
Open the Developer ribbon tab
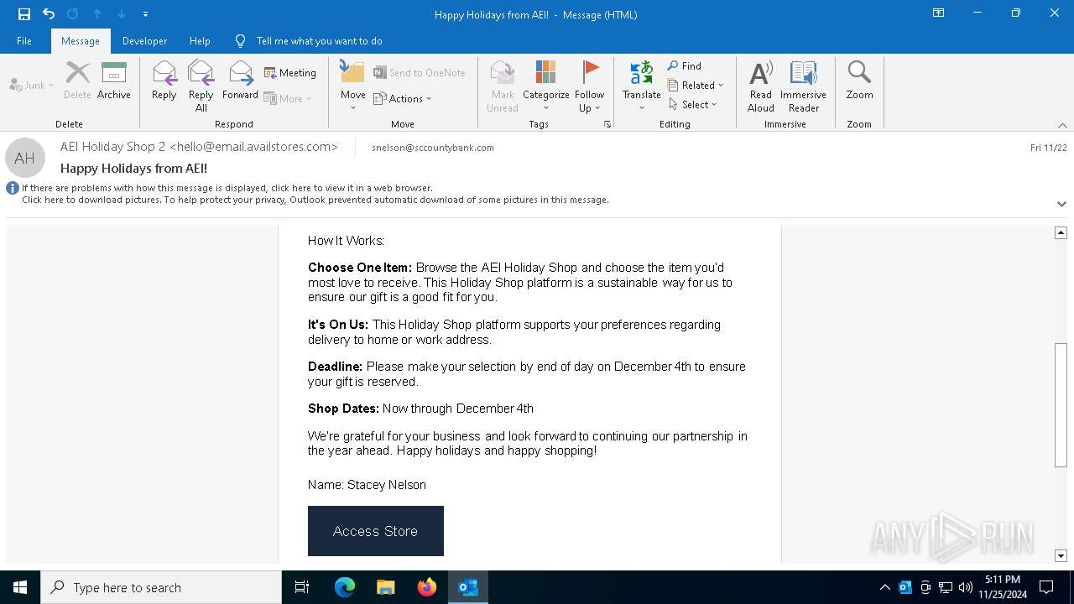point(144,41)
